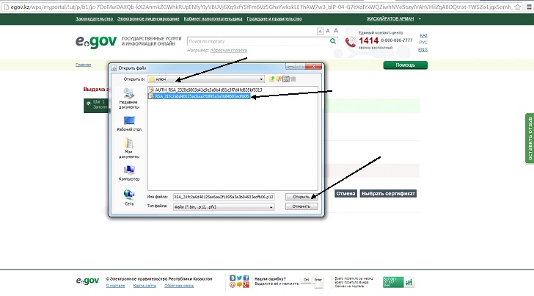Open 'Электронное лицензирование' top menu item
This screenshot has width=534, height=296.
[142, 17]
